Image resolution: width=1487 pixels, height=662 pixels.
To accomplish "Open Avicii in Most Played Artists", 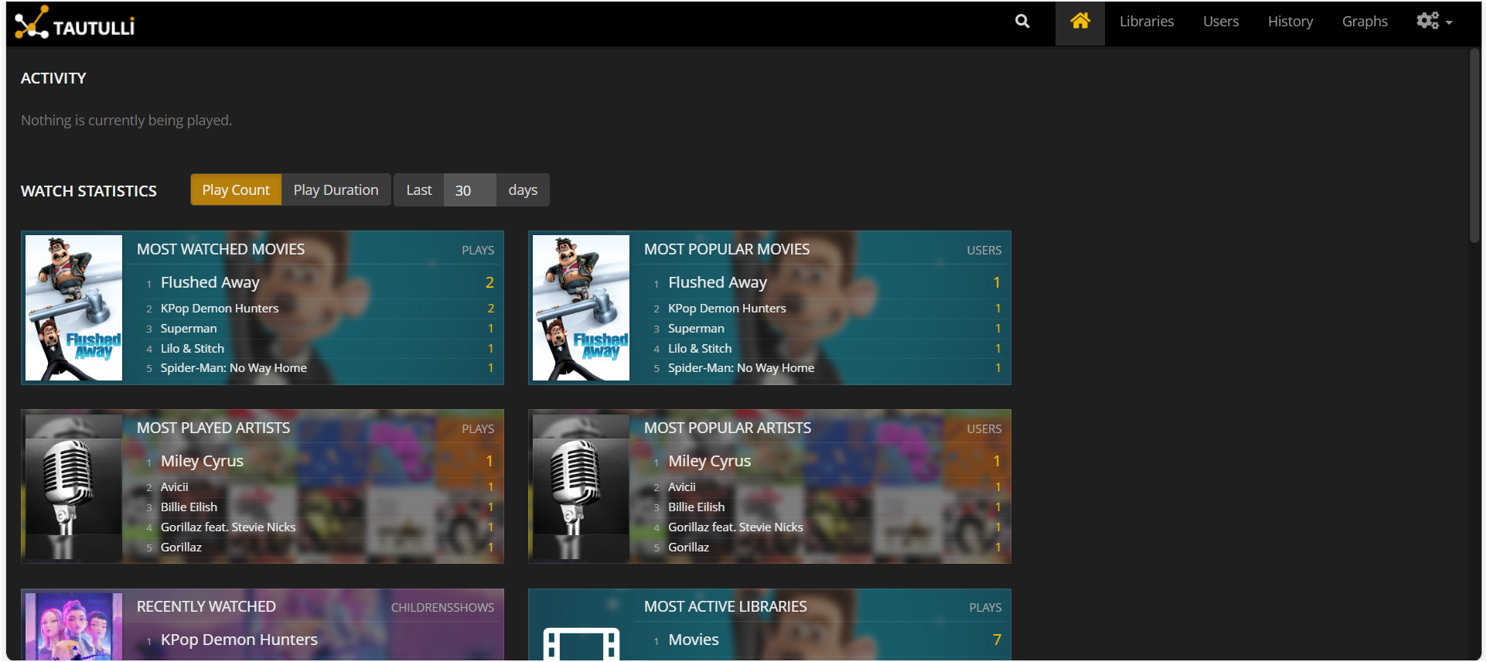I will pos(175,487).
